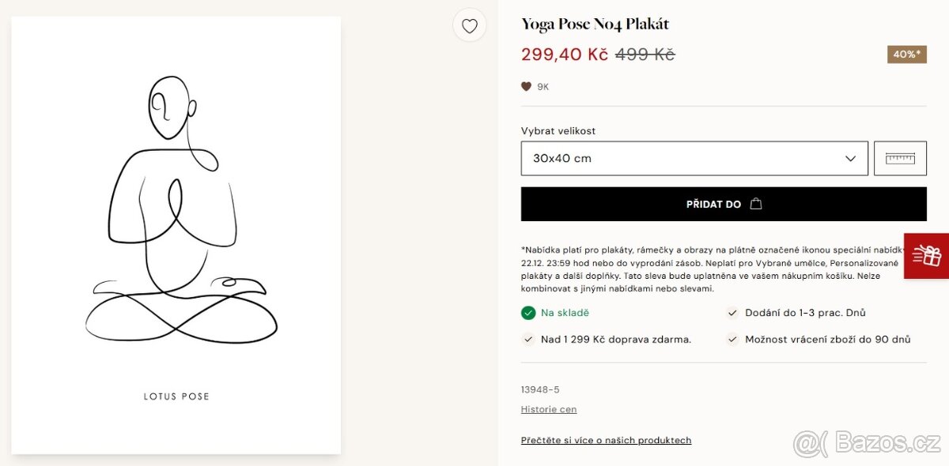This screenshot has height=466, width=949.
Task: Open the size guide ruler icon
Action: (x=900, y=158)
